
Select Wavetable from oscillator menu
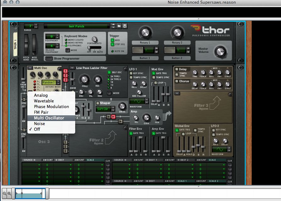click(x=51, y=101)
